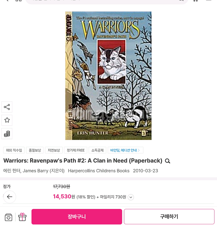Select the 소득공제 tag

click(x=98, y=150)
